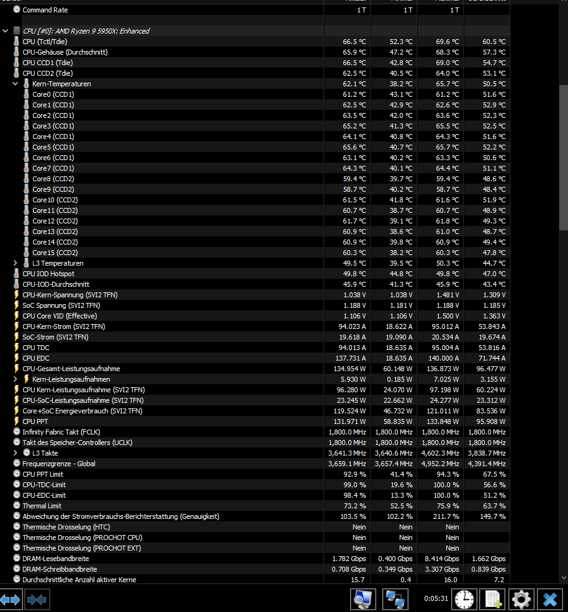This screenshot has width=568, height=612.
Task: Start logging with the document plus icon
Action: tap(492, 599)
